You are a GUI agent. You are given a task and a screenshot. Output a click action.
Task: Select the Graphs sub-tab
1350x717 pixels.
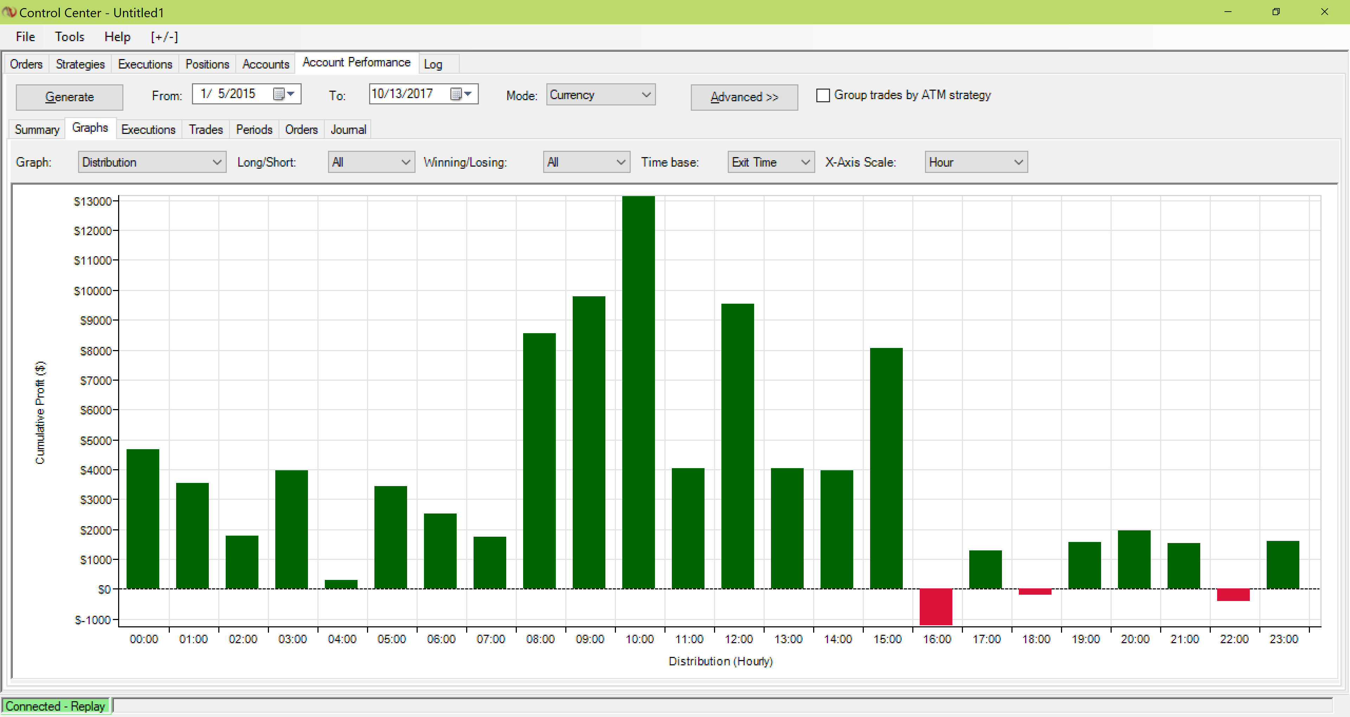[x=90, y=128]
